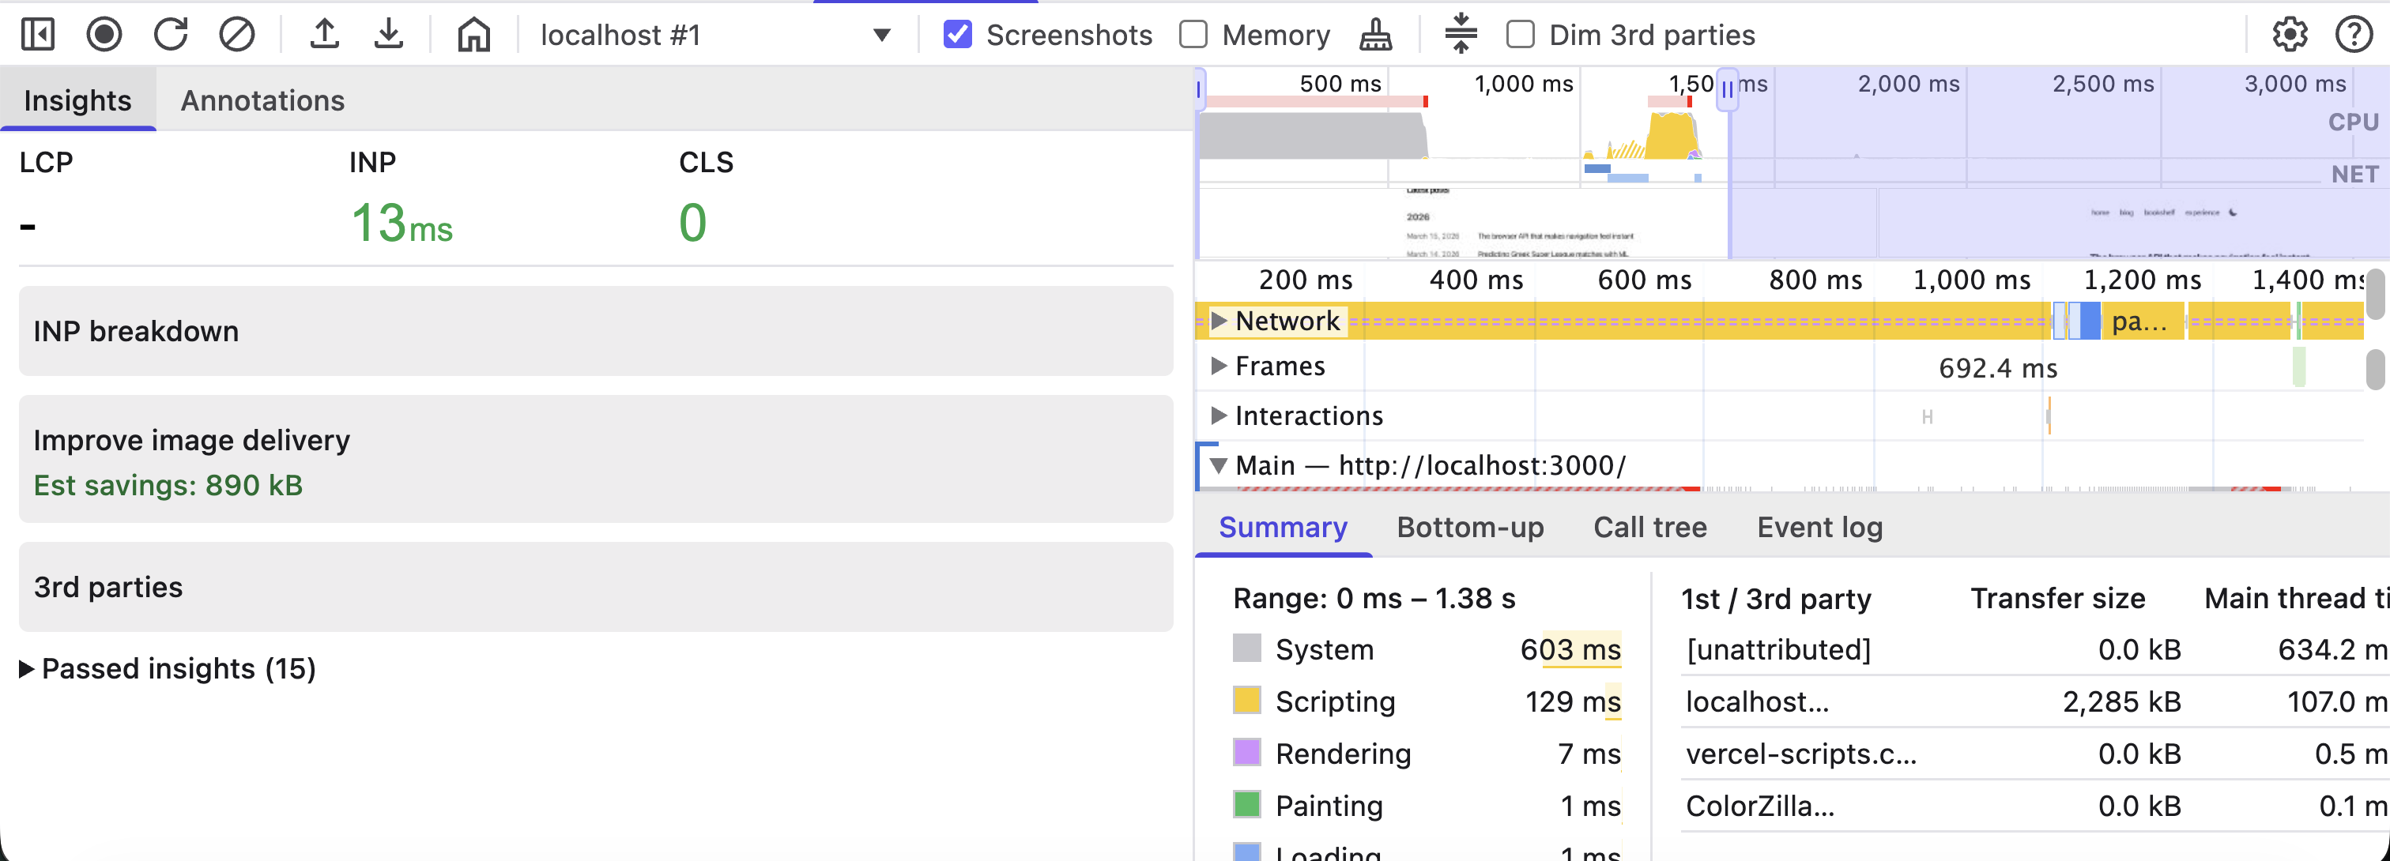Collapse the Main localhost:3000 track triangle
Image resolution: width=2390 pixels, height=861 pixels.
1220,465
